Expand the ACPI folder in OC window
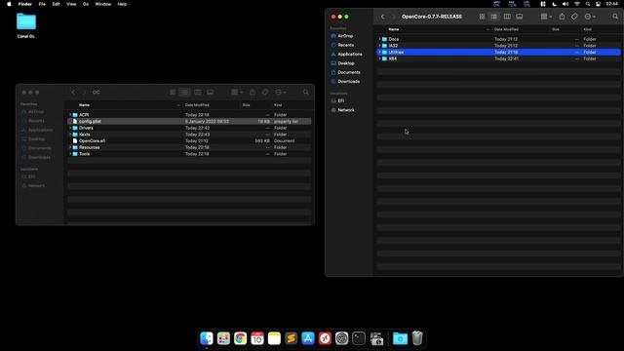 click(x=70, y=115)
